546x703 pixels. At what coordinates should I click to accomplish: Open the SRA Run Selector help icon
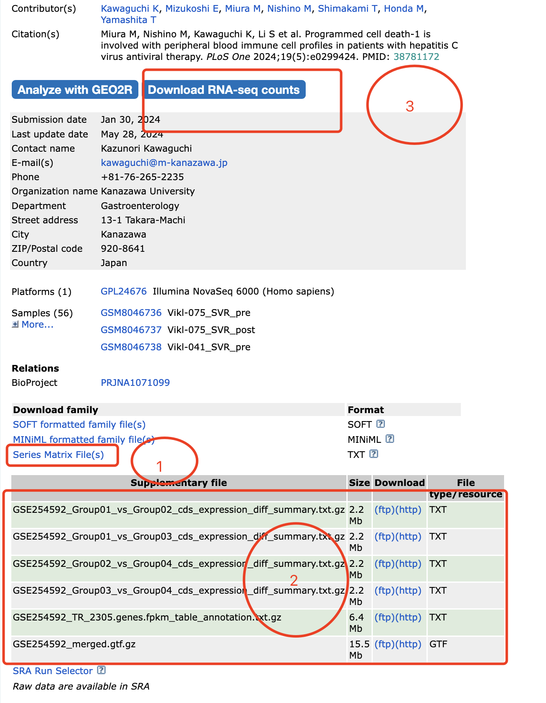101,670
